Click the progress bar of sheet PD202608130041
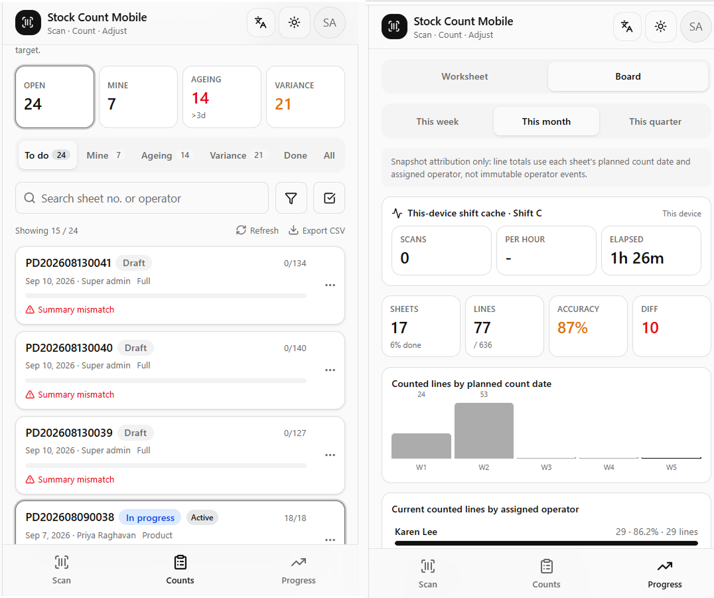 point(166,295)
